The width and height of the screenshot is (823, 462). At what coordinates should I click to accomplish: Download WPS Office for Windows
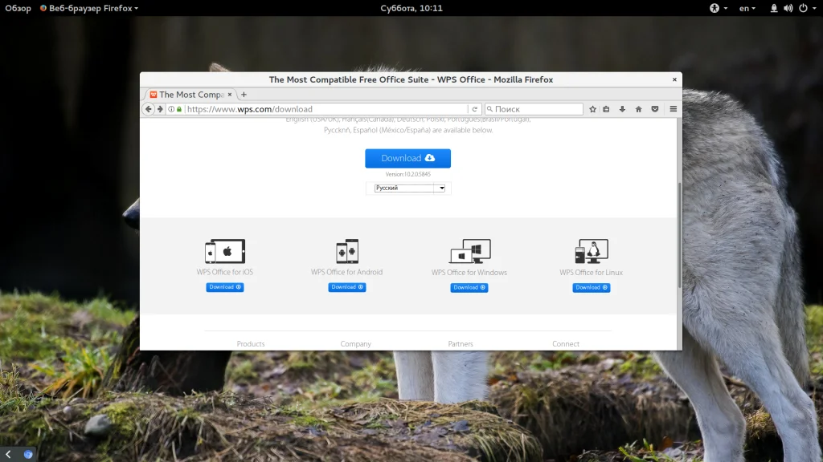pos(469,288)
